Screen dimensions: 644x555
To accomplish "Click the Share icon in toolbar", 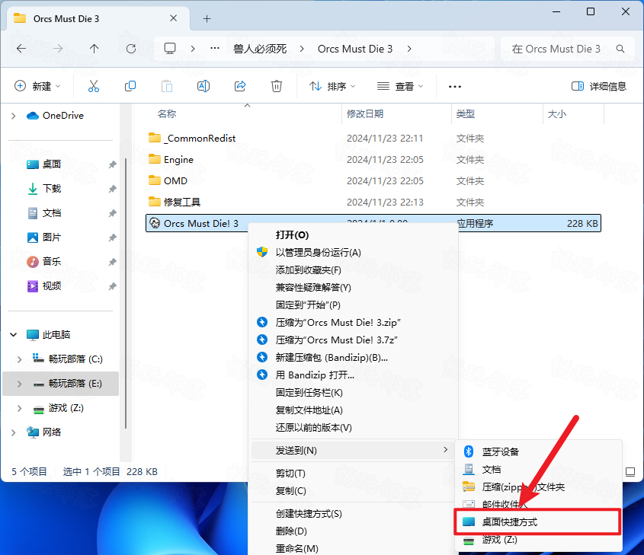I will pos(240,86).
